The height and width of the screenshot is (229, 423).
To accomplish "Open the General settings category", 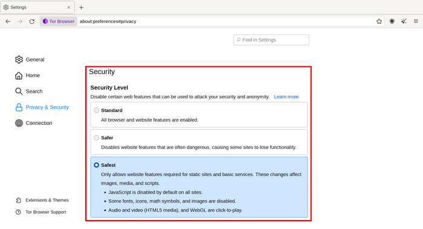I will pyautogui.click(x=30, y=60).
